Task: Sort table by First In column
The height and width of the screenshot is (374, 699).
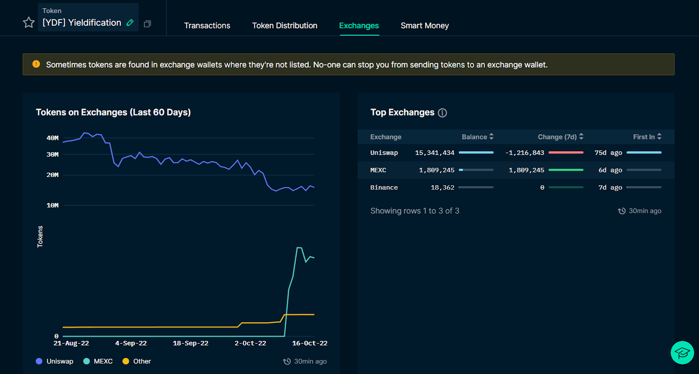Action: tap(647, 137)
